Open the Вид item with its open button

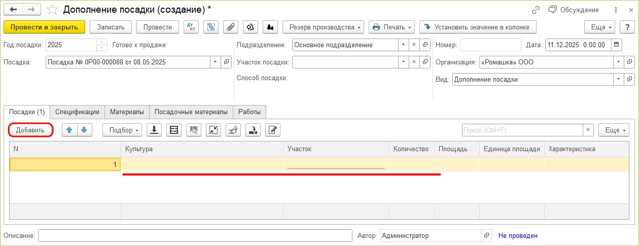pos(629,79)
